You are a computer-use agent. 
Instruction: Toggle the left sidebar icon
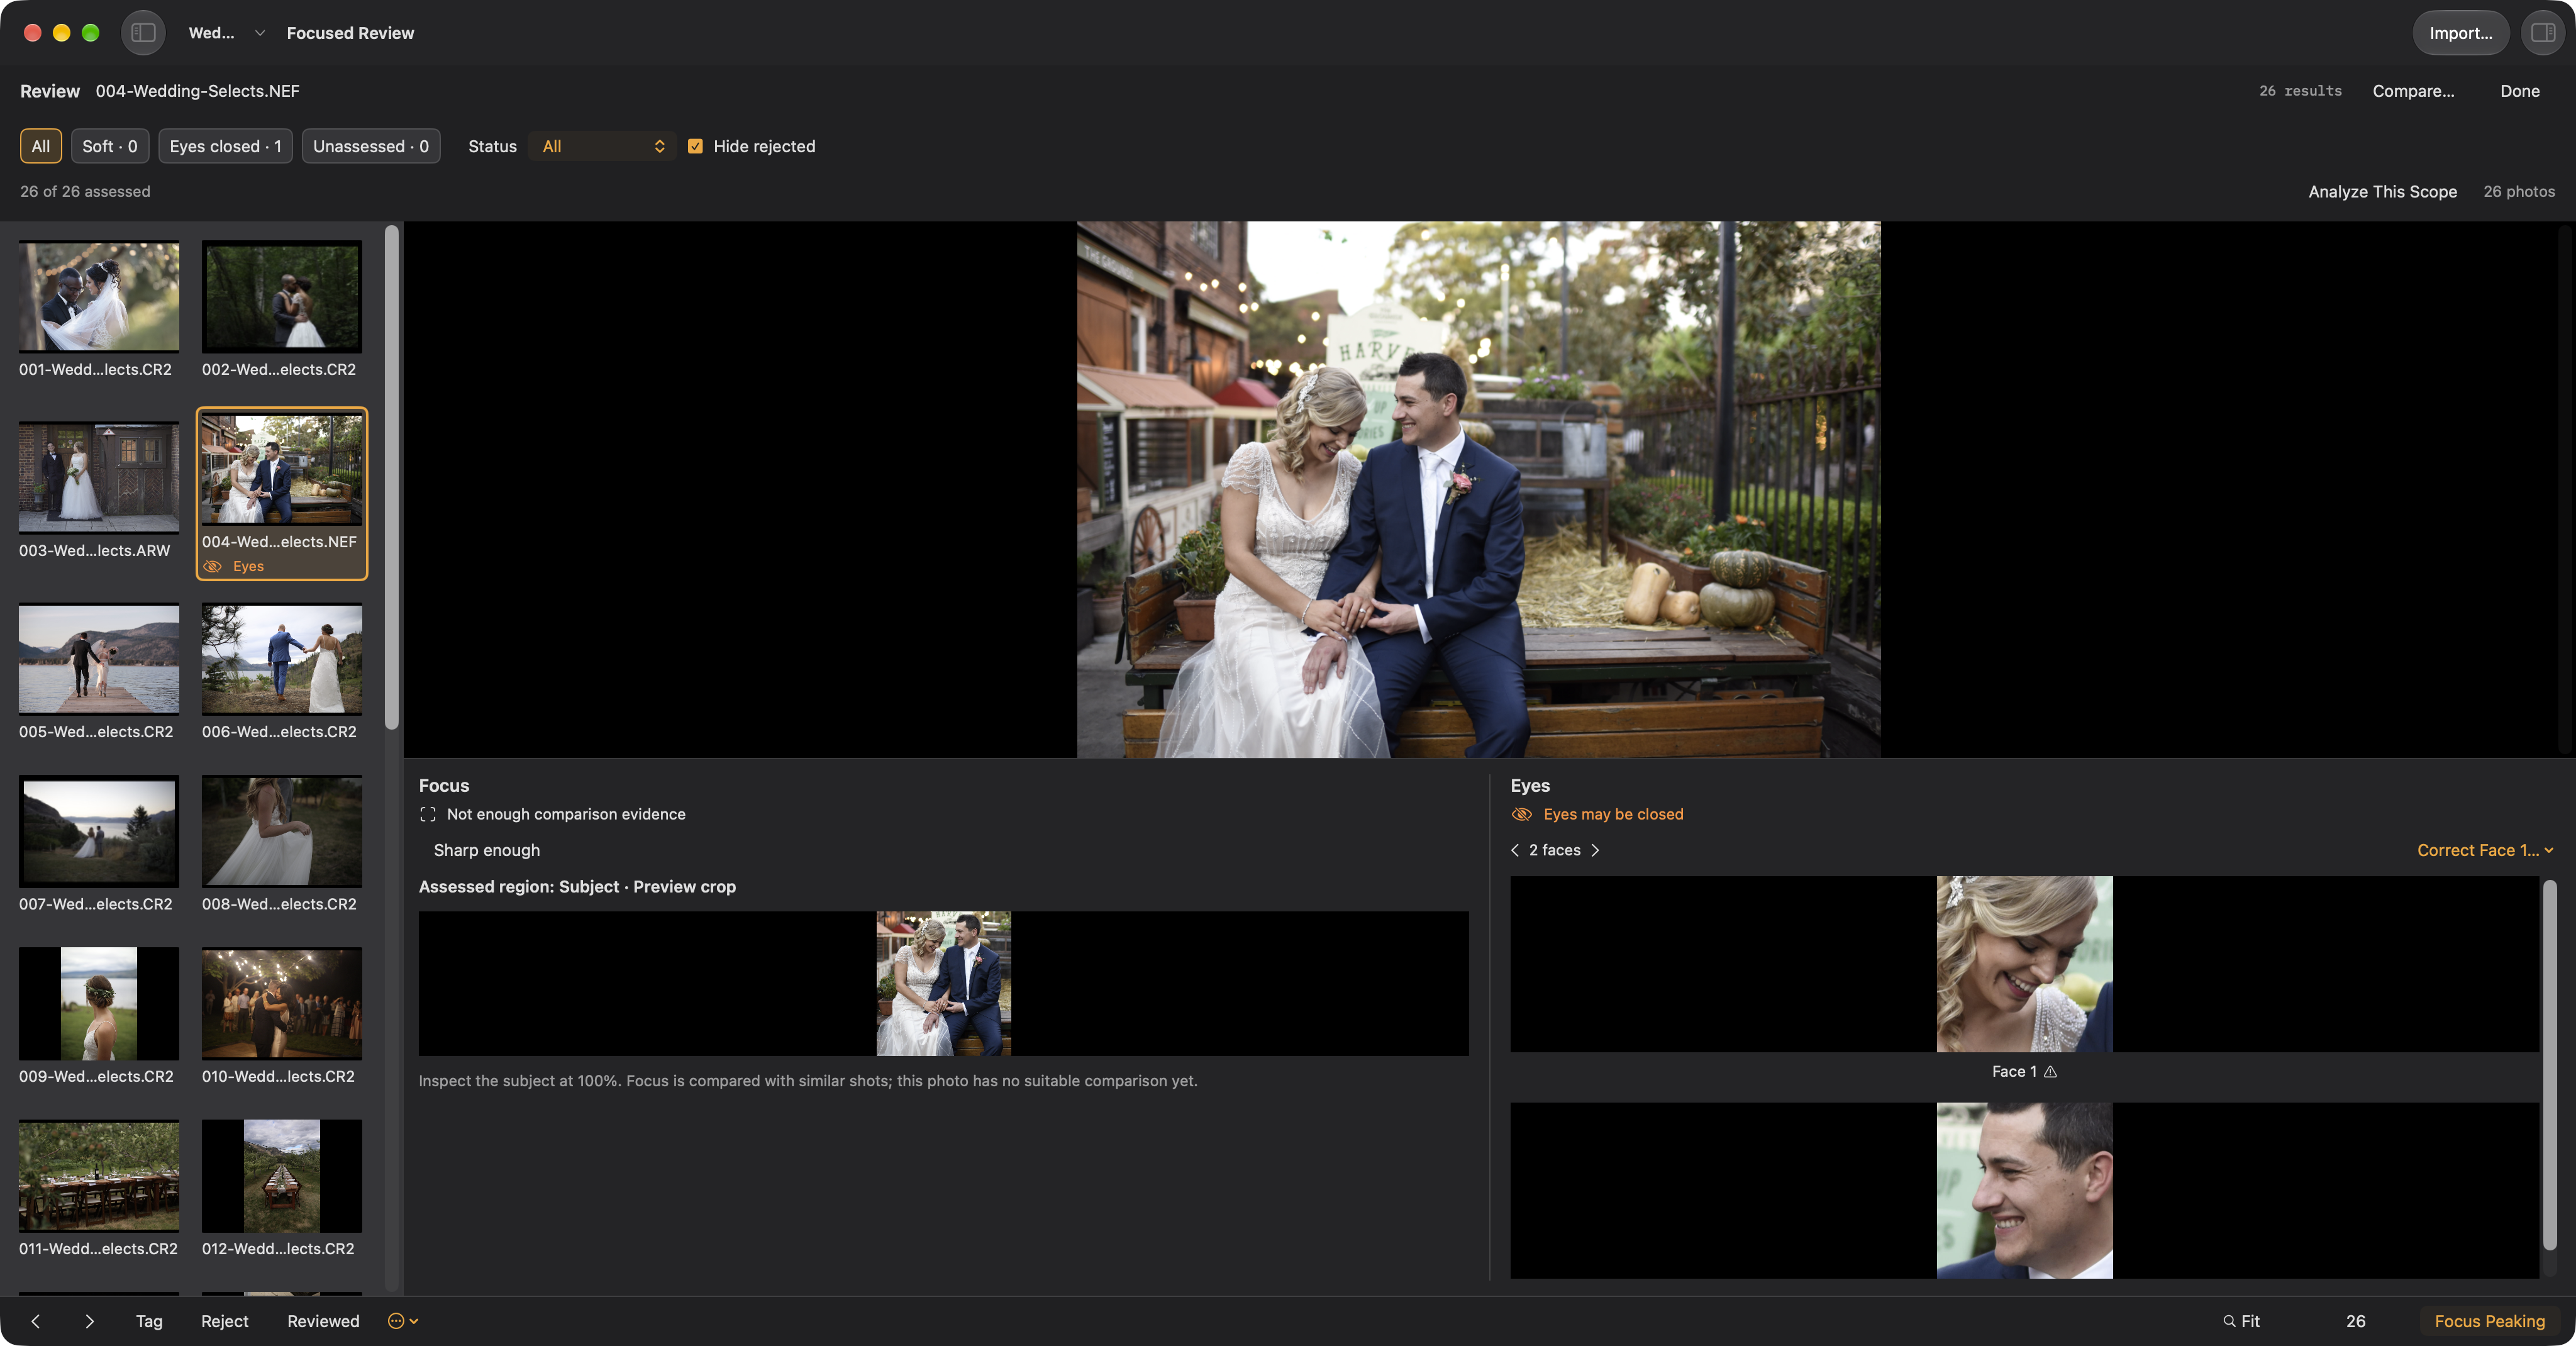pyautogui.click(x=143, y=33)
